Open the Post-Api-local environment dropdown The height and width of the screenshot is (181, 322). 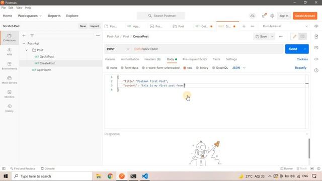click(x=285, y=26)
